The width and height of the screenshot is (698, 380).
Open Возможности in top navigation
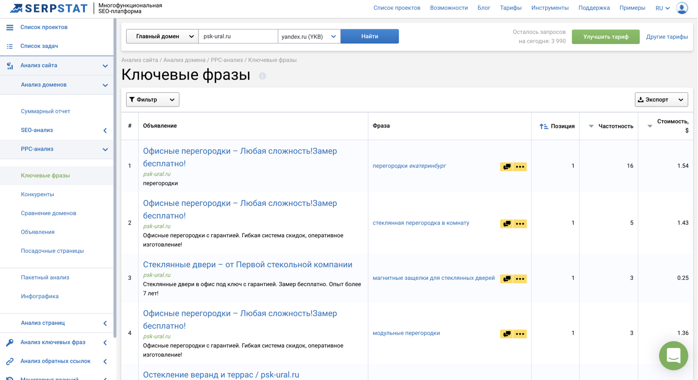(x=449, y=8)
